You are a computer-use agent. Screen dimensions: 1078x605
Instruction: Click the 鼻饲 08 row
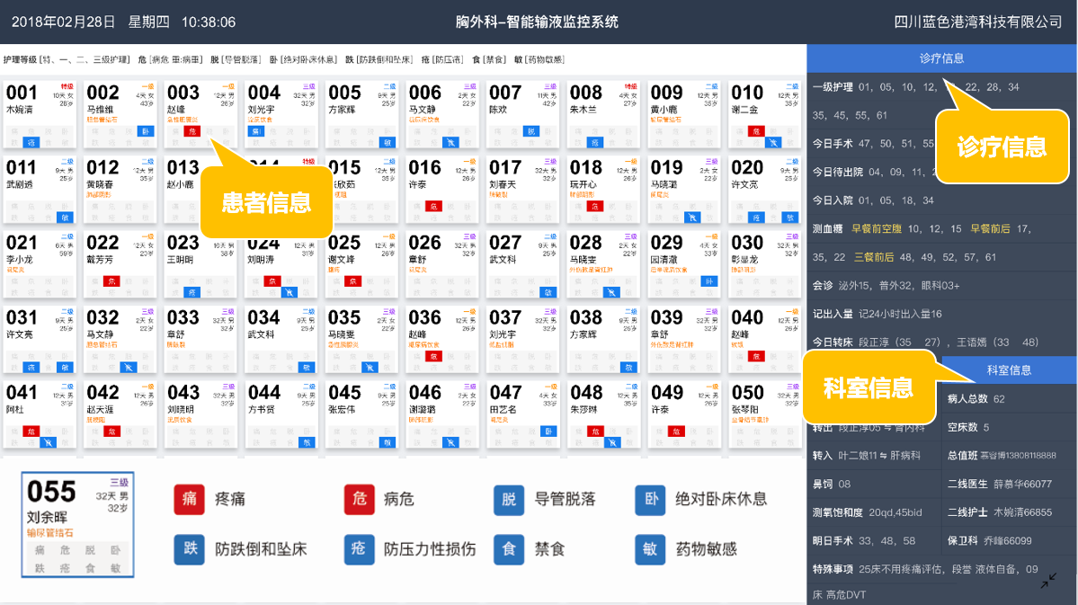point(874,484)
